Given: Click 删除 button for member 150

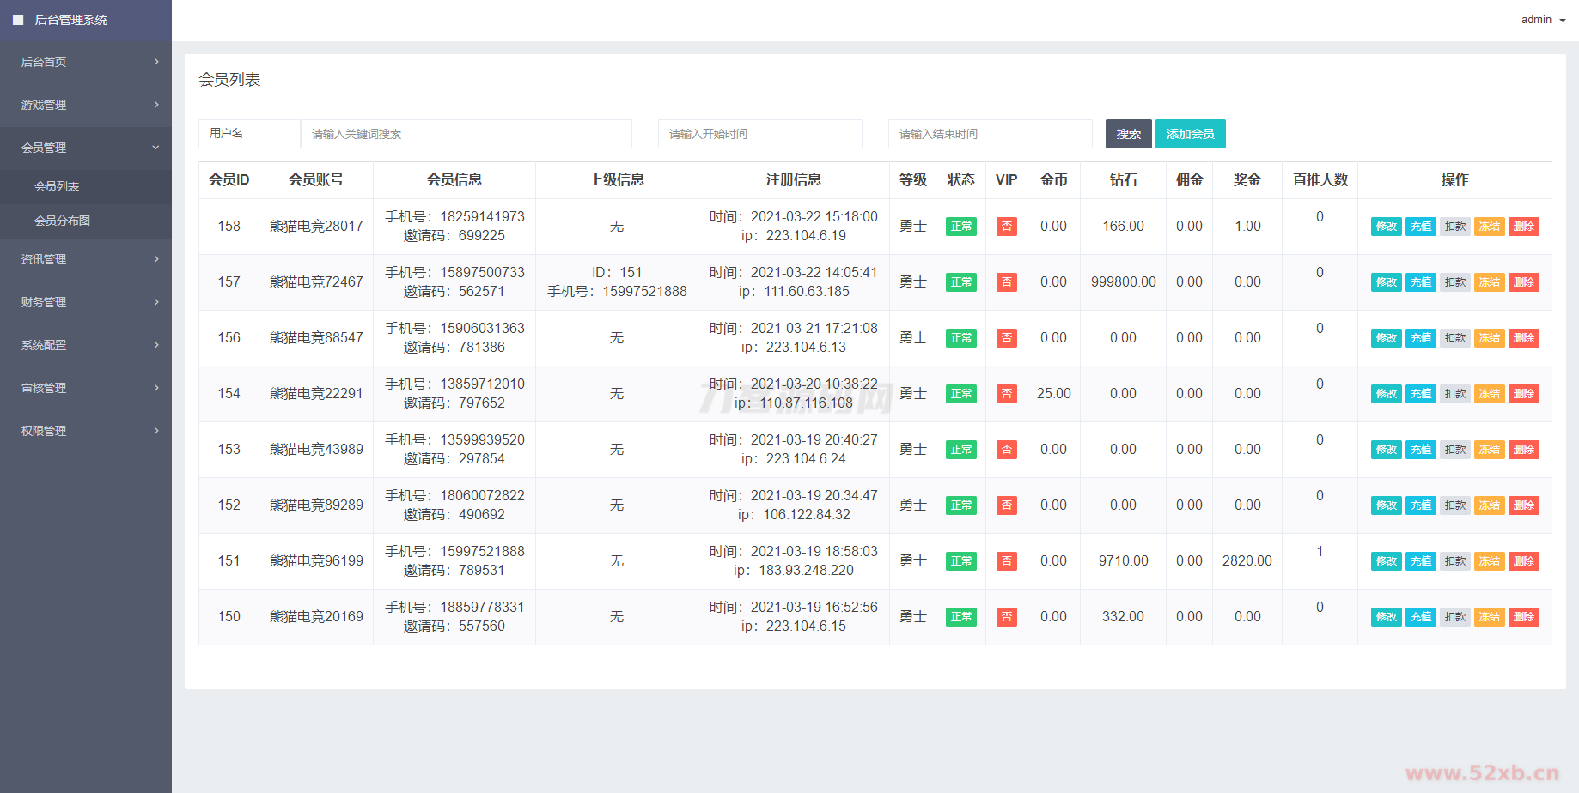Looking at the screenshot, I should tap(1523, 617).
